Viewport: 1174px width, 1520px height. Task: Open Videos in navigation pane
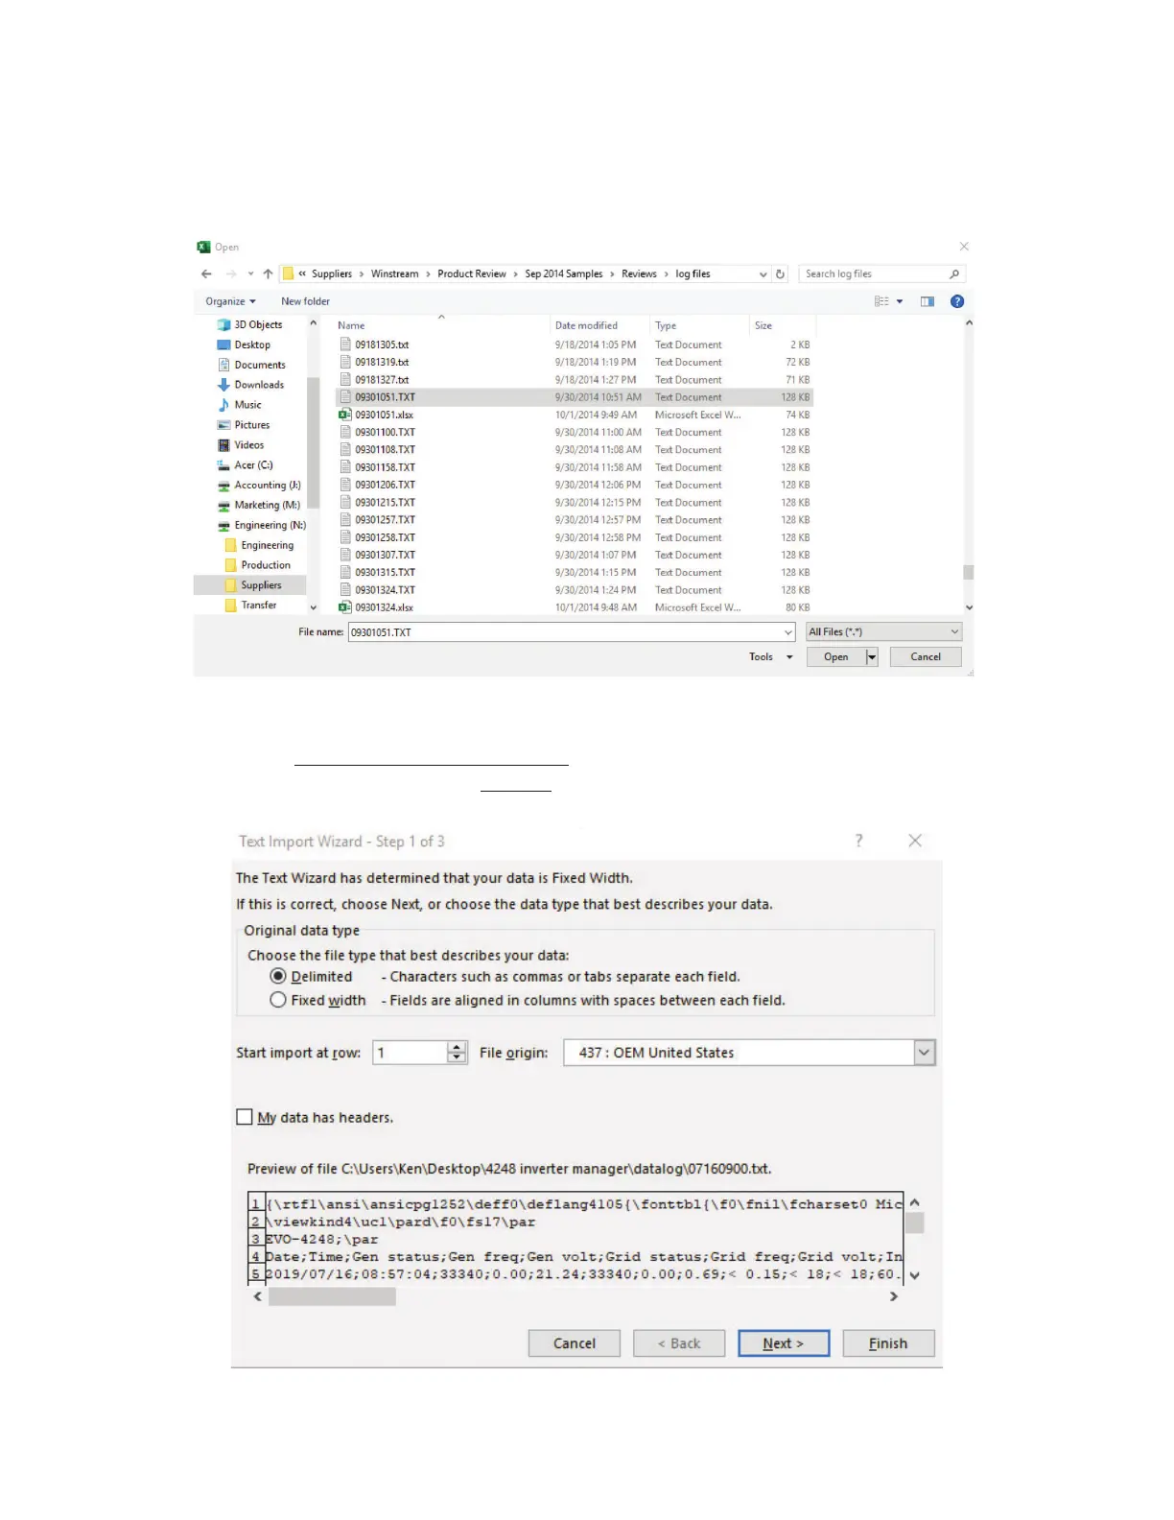point(241,445)
